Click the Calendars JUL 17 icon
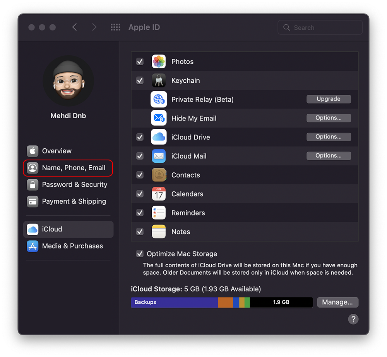 coord(159,194)
